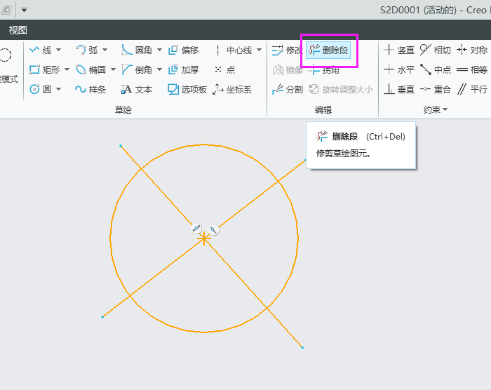Select the 椭圆 (Ellipse) tool

90,69
